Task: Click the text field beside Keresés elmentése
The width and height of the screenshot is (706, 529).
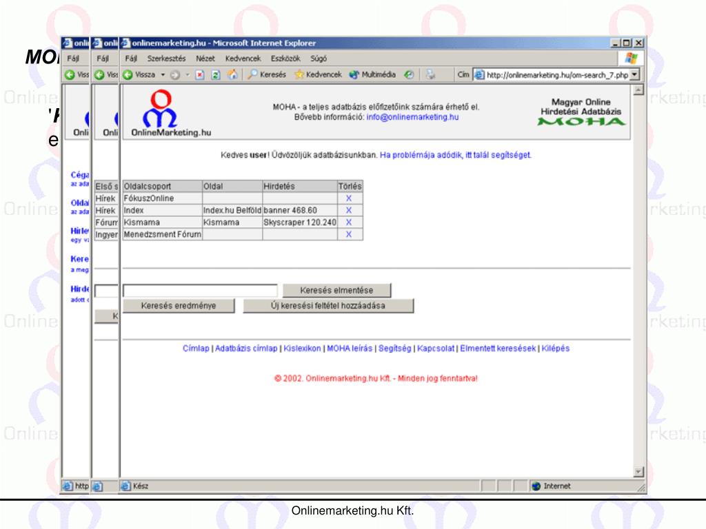Action: tap(201, 290)
